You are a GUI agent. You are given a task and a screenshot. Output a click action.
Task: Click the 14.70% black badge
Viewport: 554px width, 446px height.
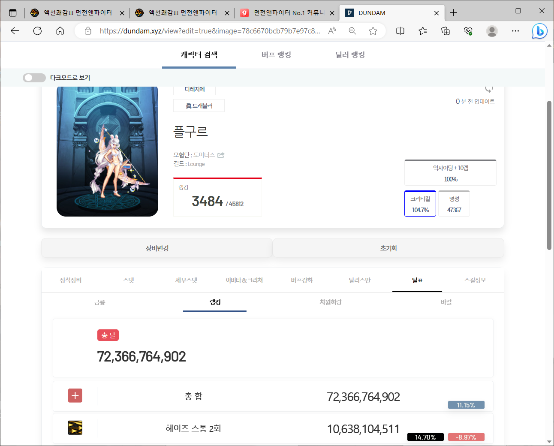click(x=425, y=437)
